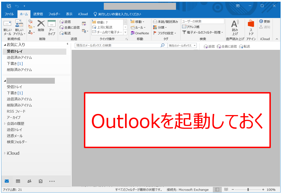282x194 pixels.
Task: Collapse the お気に入り section
Action: tap(5, 45)
